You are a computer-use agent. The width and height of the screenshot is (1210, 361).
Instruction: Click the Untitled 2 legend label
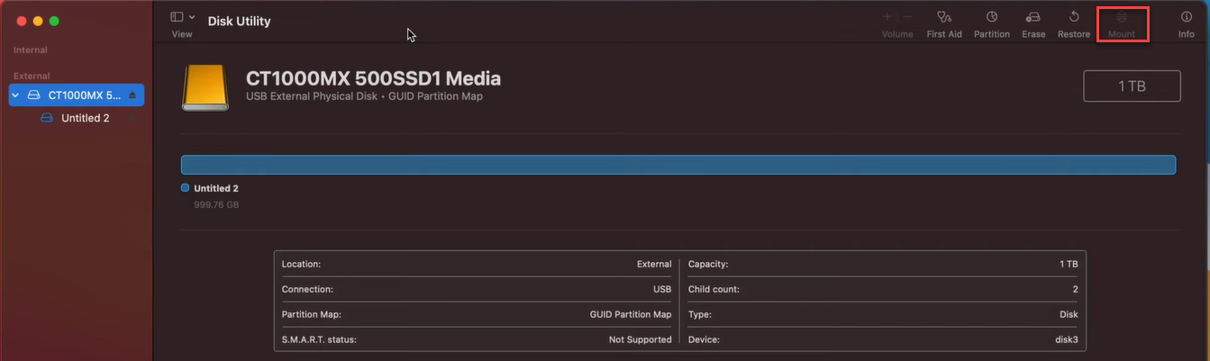[216, 188]
